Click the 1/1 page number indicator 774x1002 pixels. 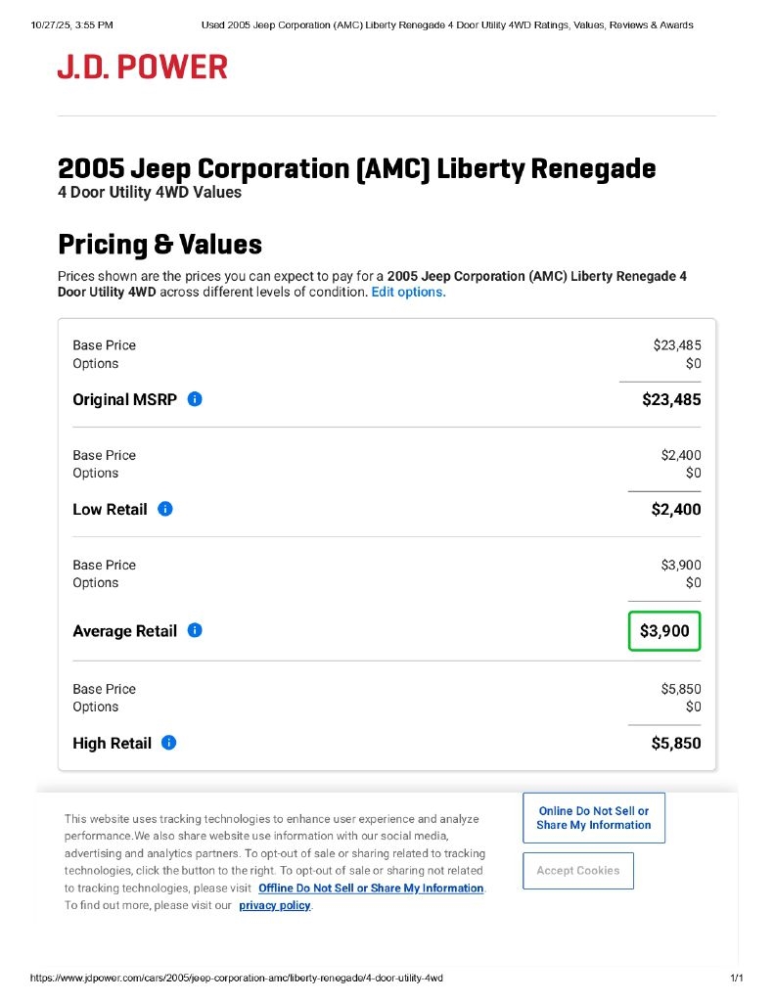737,978
